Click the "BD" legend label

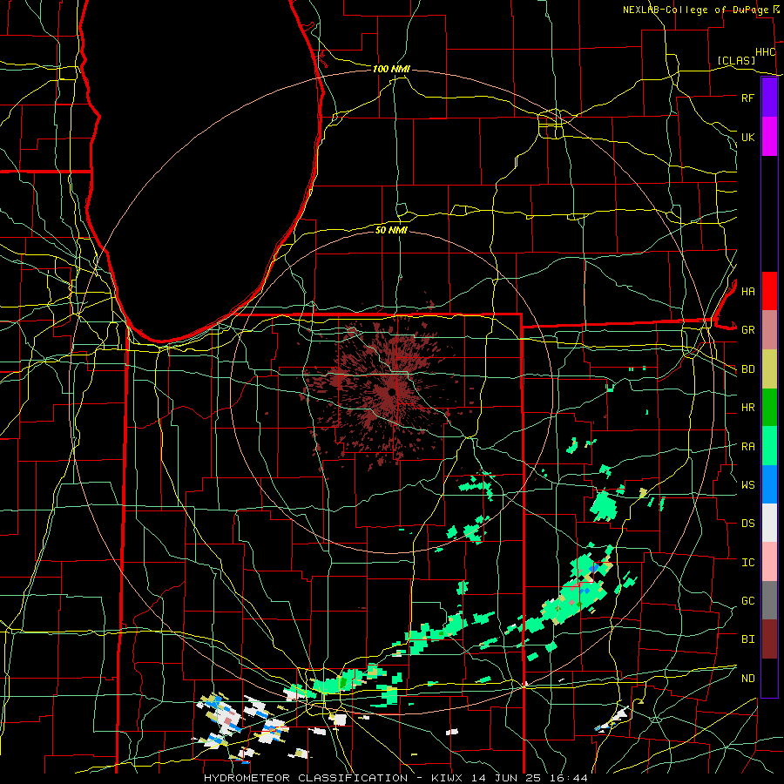(747, 369)
